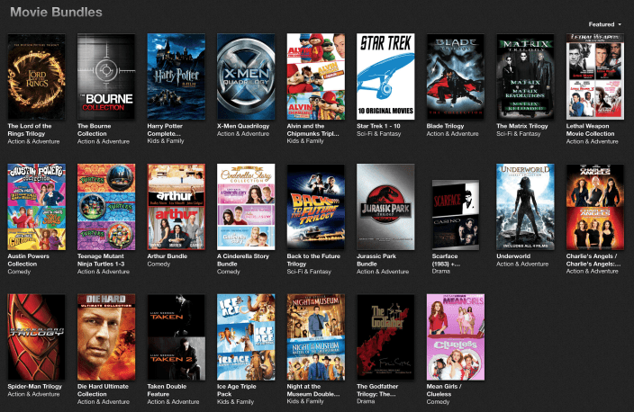Click 'Spider-Man Trilogy' title
Image resolution: width=634 pixels, height=412 pixels.
click(35, 386)
